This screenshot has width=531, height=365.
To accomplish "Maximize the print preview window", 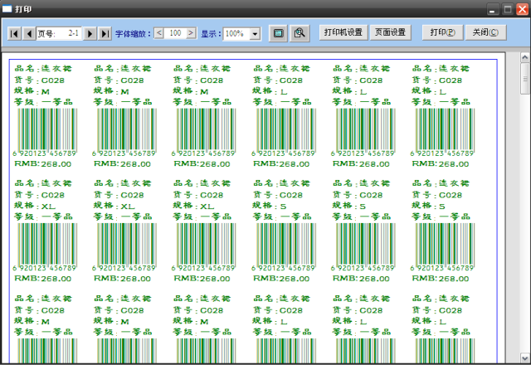I will tap(506, 7).
